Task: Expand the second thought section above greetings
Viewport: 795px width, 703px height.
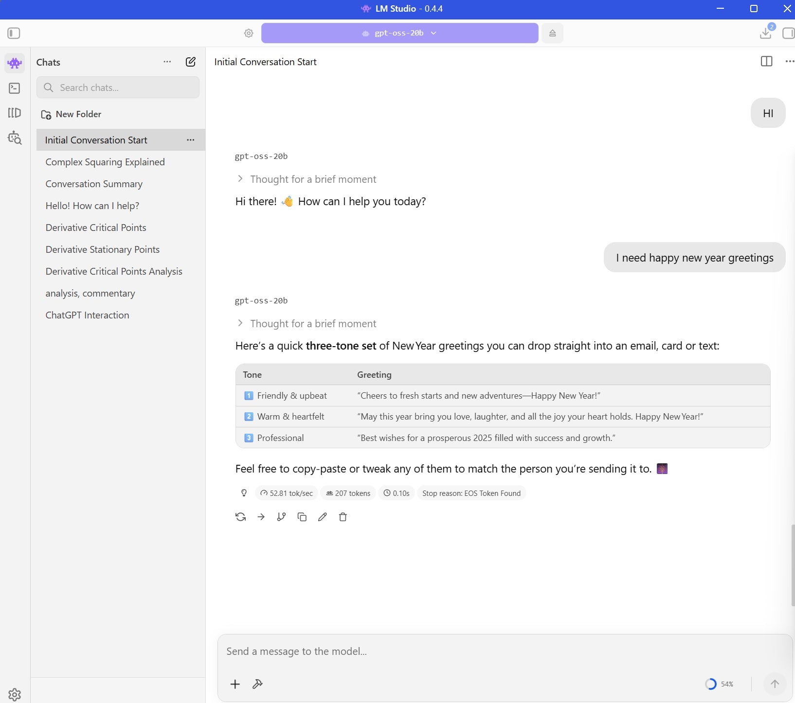Action: (313, 323)
